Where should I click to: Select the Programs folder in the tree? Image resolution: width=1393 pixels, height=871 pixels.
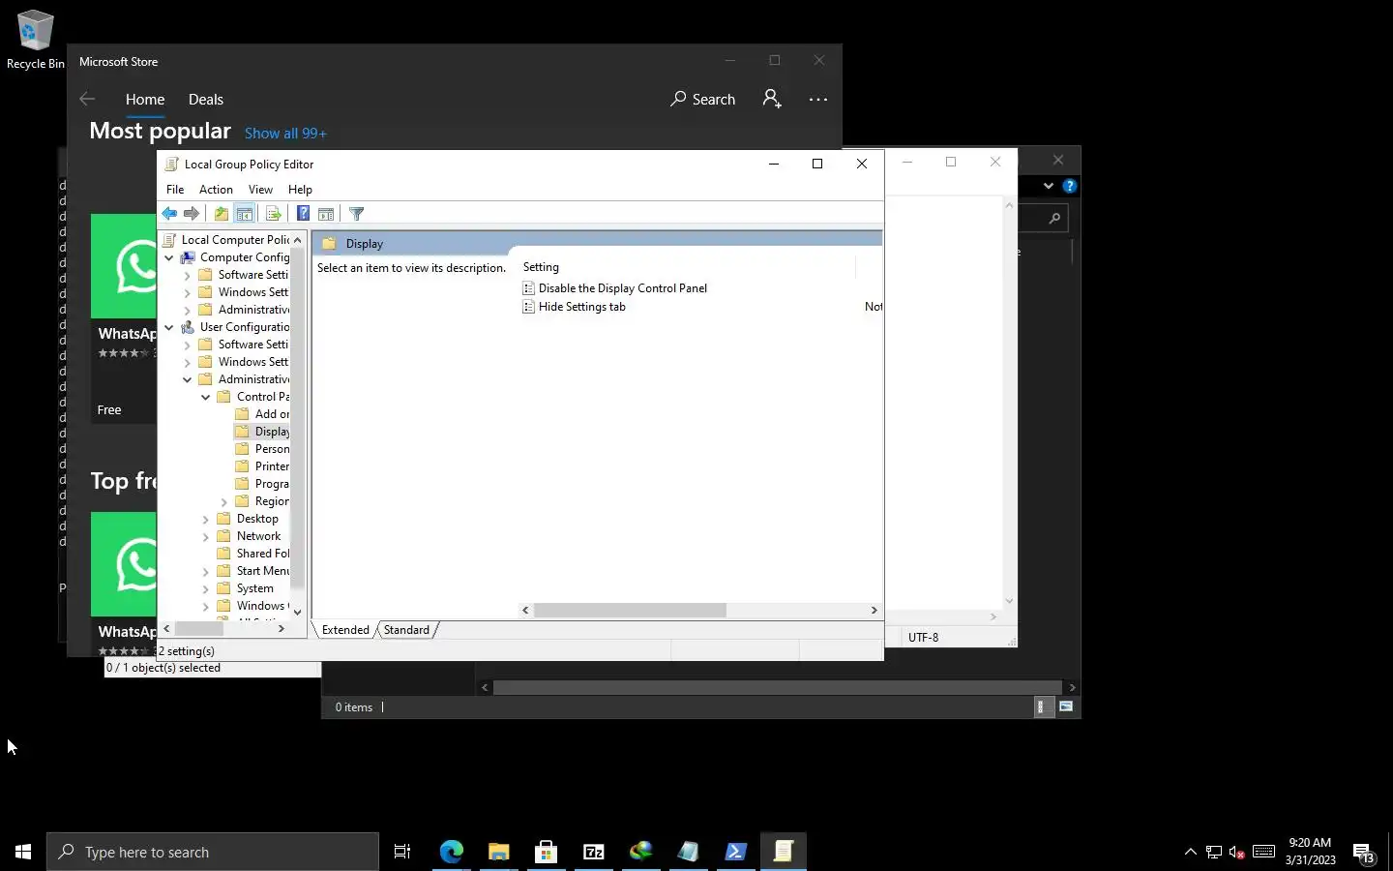tap(263, 484)
